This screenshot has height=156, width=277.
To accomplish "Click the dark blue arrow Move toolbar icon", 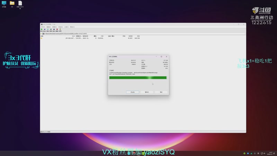I will pos(54,29).
